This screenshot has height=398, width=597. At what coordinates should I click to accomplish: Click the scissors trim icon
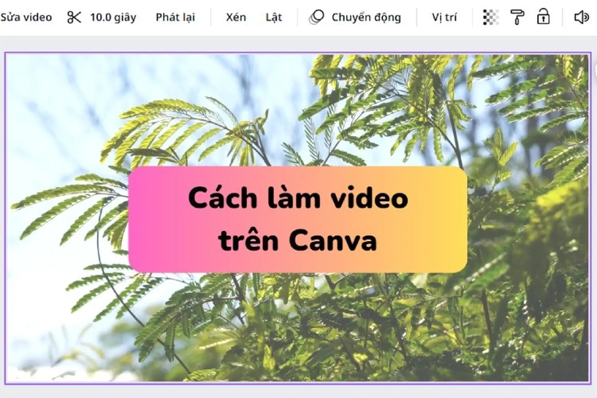[x=74, y=17]
